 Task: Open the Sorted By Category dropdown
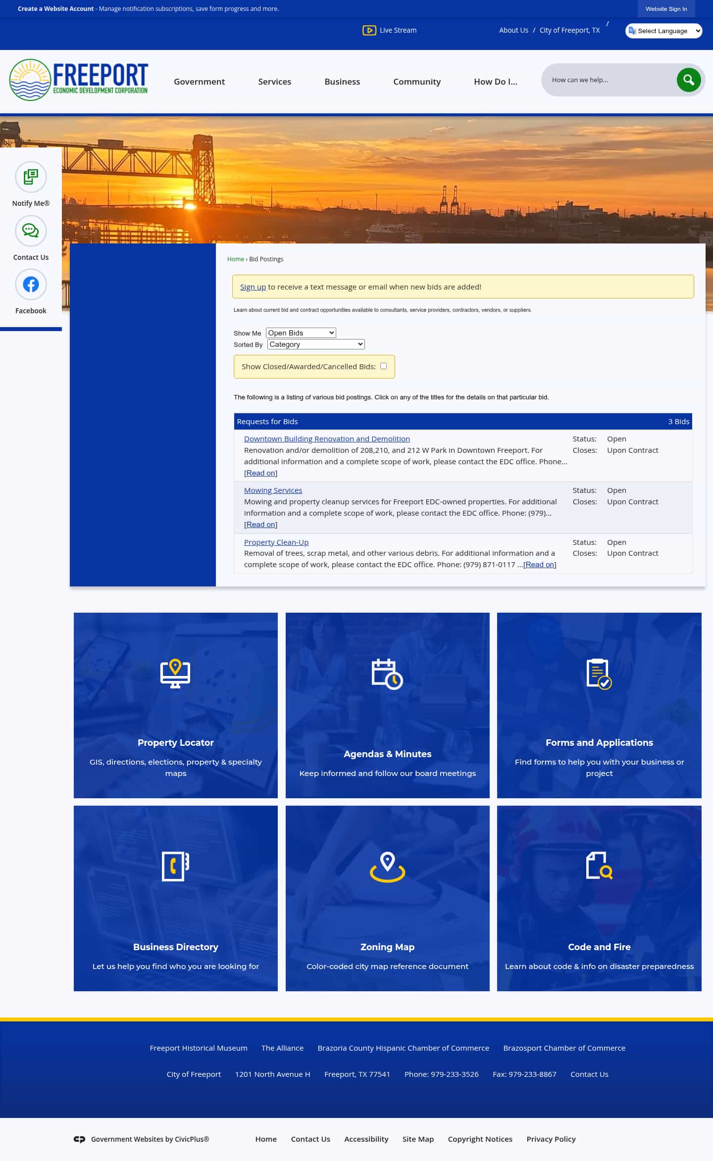pos(316,344)
